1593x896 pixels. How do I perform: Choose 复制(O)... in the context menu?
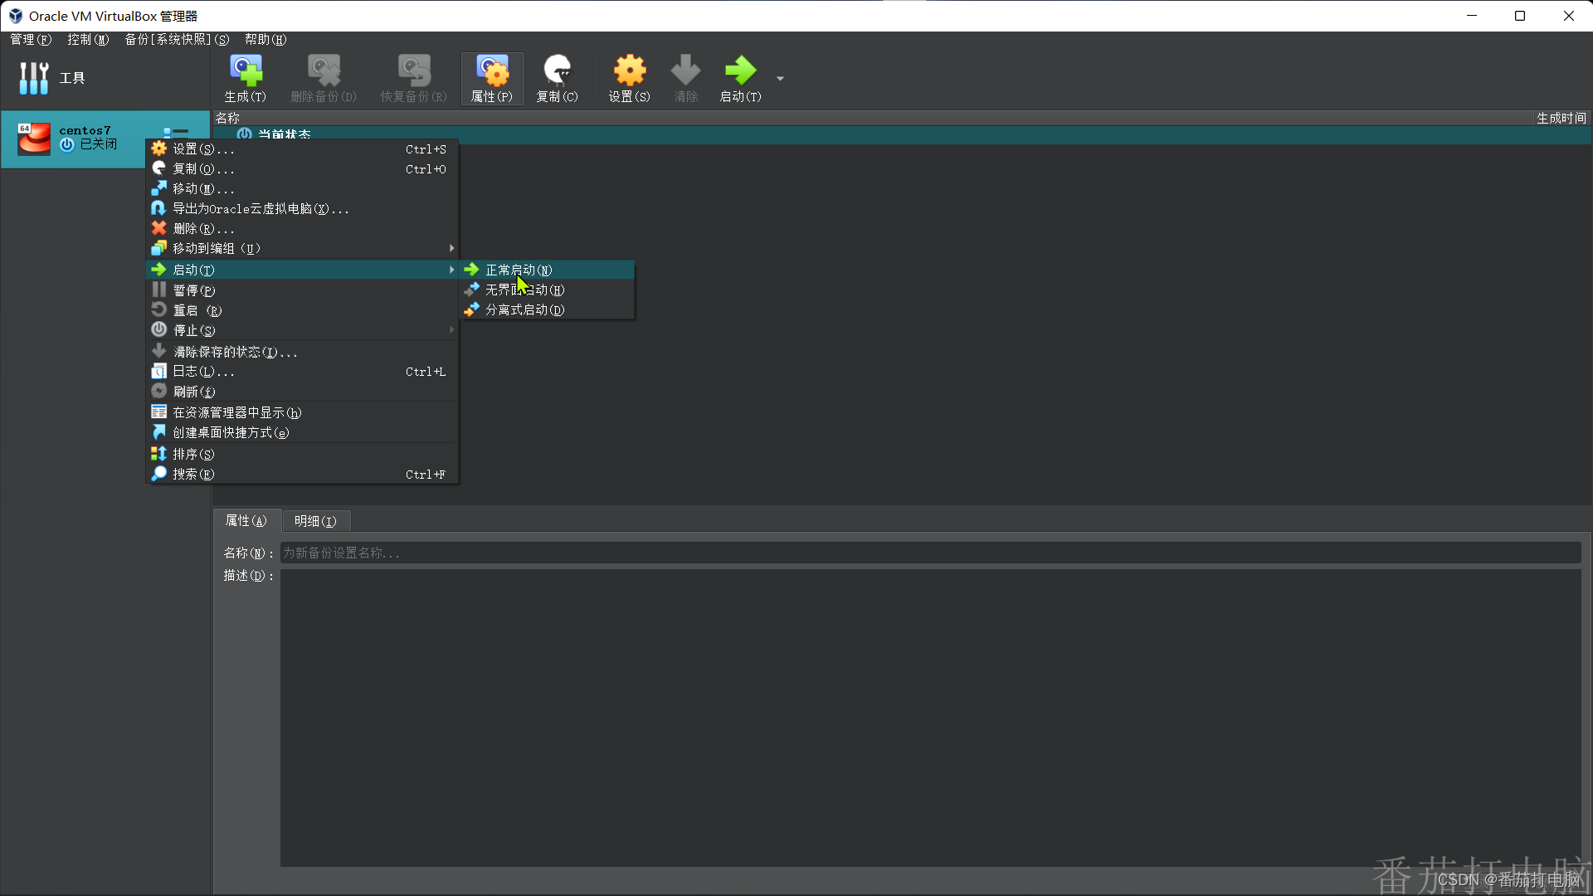pyautogui.click(x=302, y=169)
